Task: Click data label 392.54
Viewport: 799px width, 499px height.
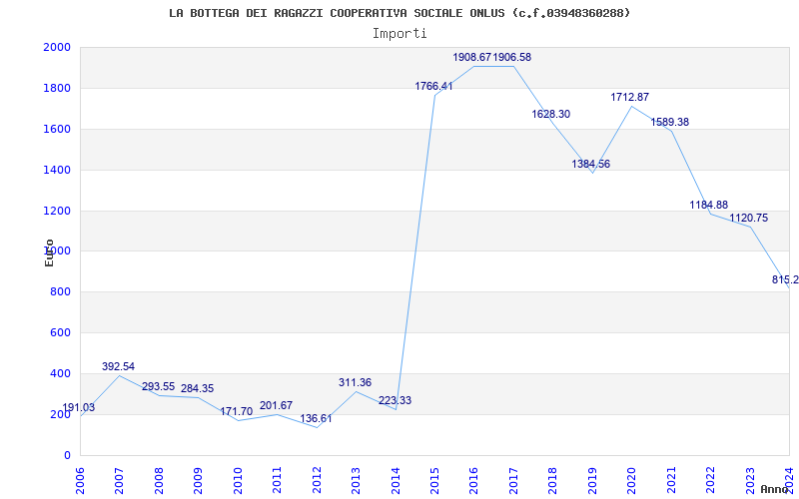Action: coord(118,366)
